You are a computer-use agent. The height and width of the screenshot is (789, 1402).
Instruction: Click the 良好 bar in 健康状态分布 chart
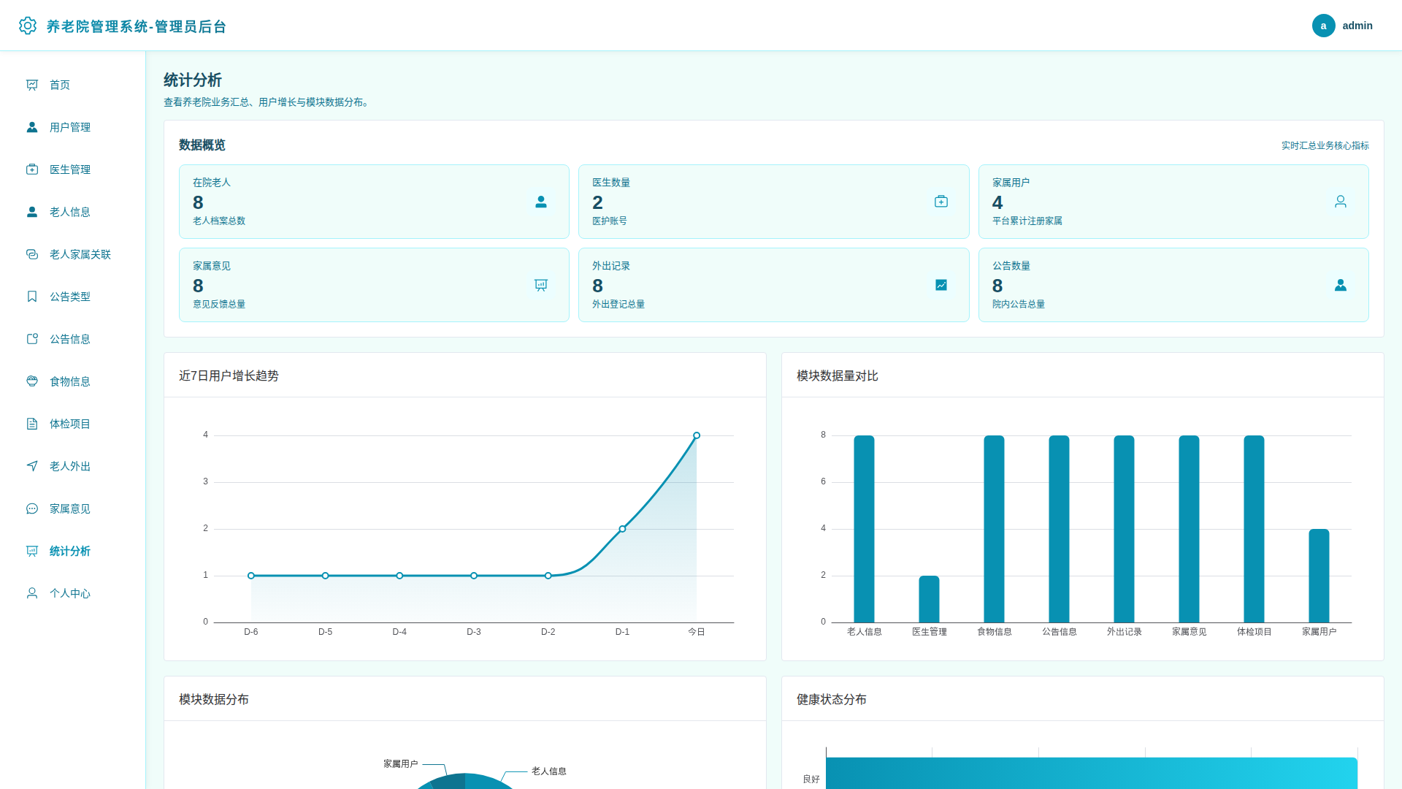tap(1092, 773)
